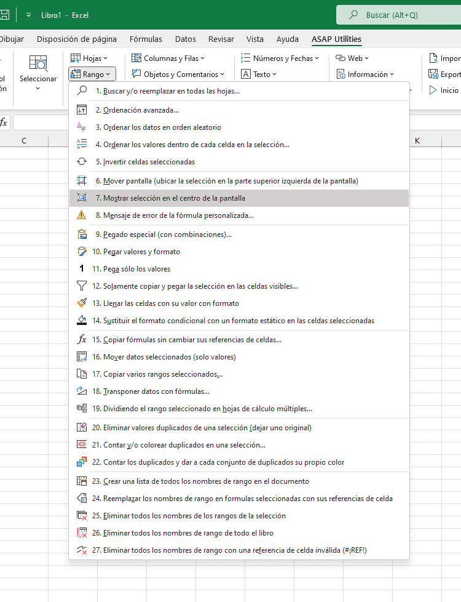Switch to the Ayuda tab
This screenshot has height=602, width=461.
[x=287, y=39]
